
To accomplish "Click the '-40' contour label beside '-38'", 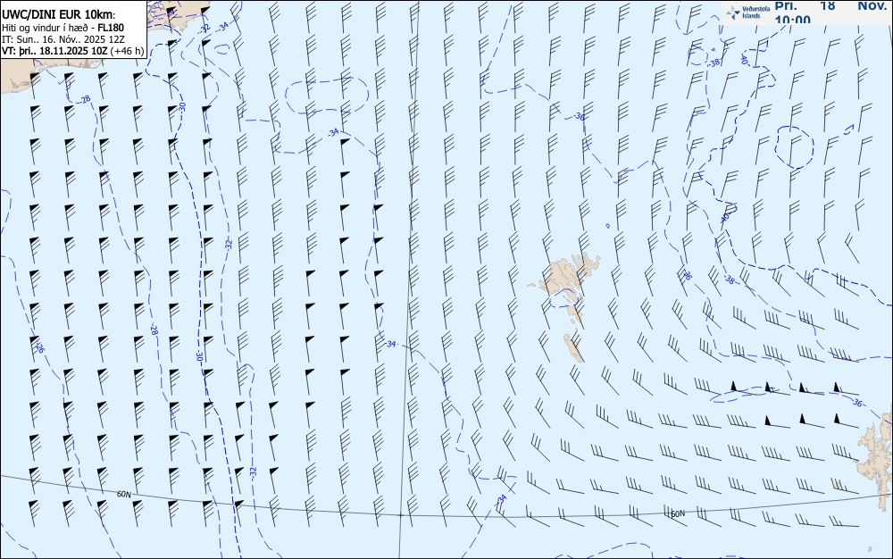I will 744,59.
